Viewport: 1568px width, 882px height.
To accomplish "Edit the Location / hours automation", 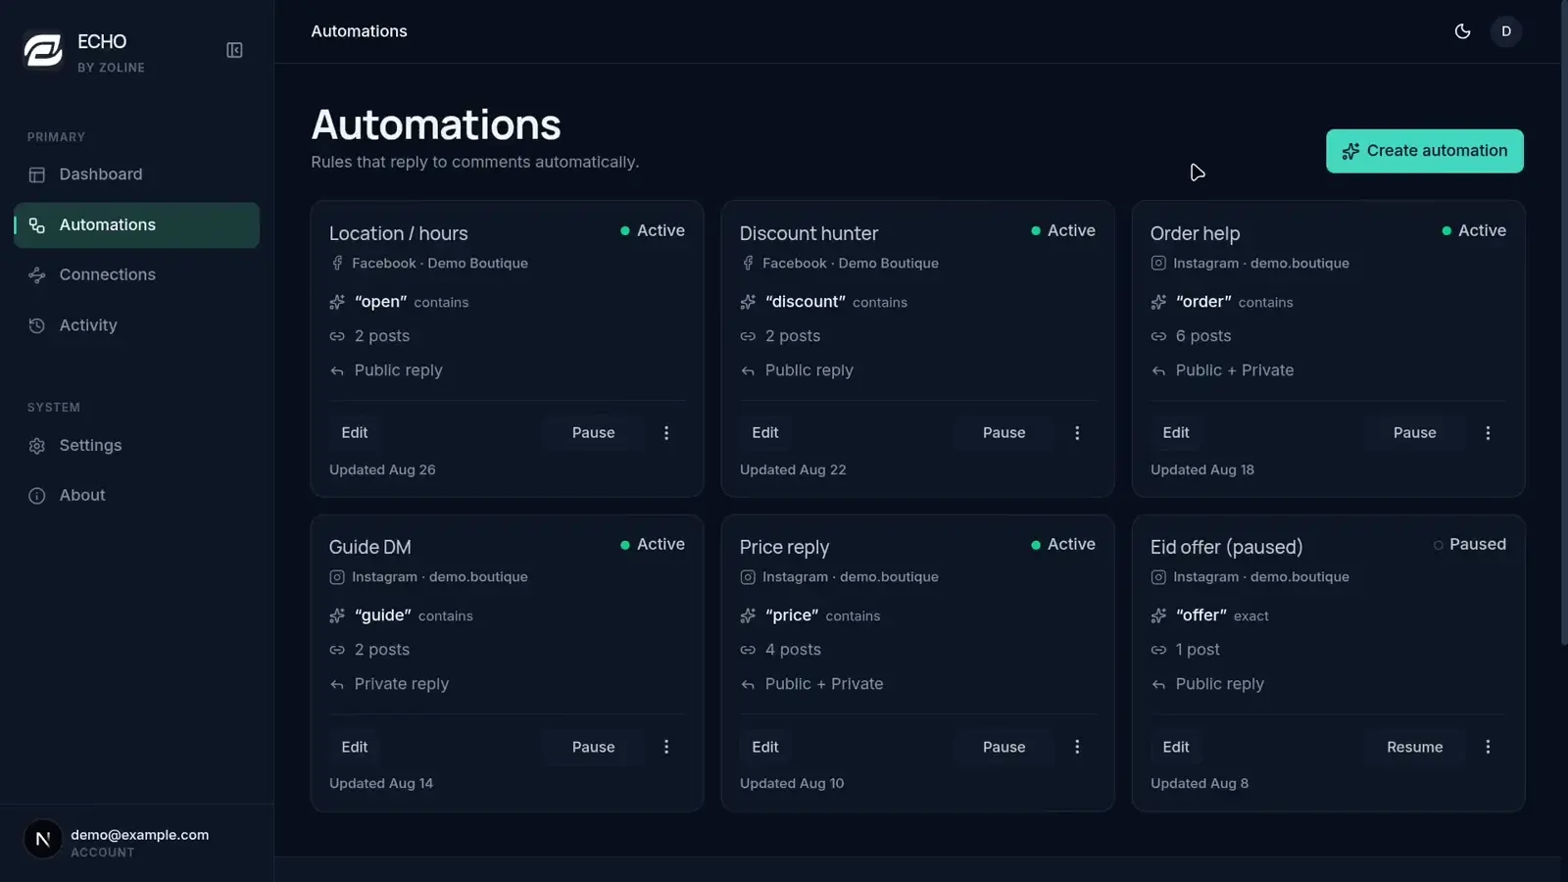I will pyautogui.click(x=355, y=433).
